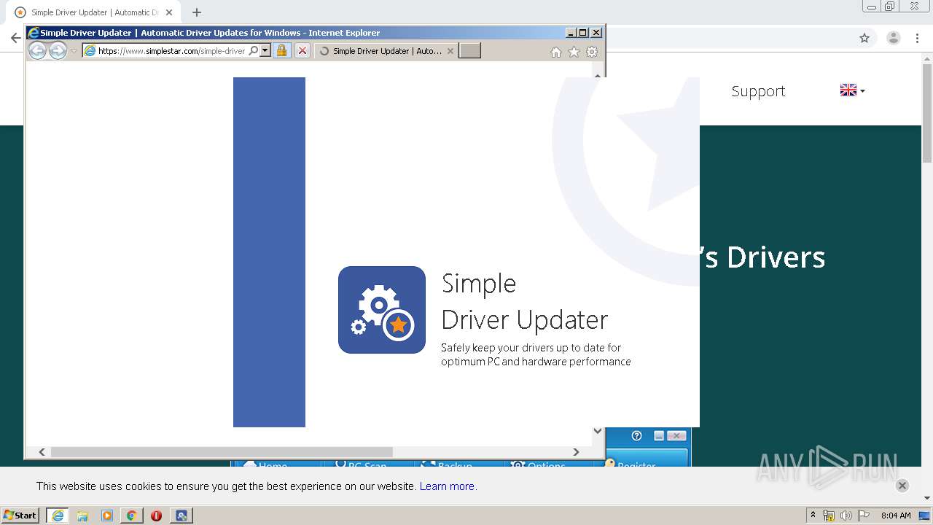
Task: Click the IE horizontal scrollbar thumb
Action: pyautogui.click(x=222, y=452)
